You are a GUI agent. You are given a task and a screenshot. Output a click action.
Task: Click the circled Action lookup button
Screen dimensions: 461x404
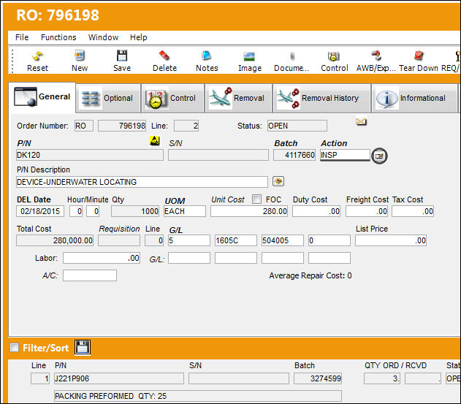[x=379, y=156]
